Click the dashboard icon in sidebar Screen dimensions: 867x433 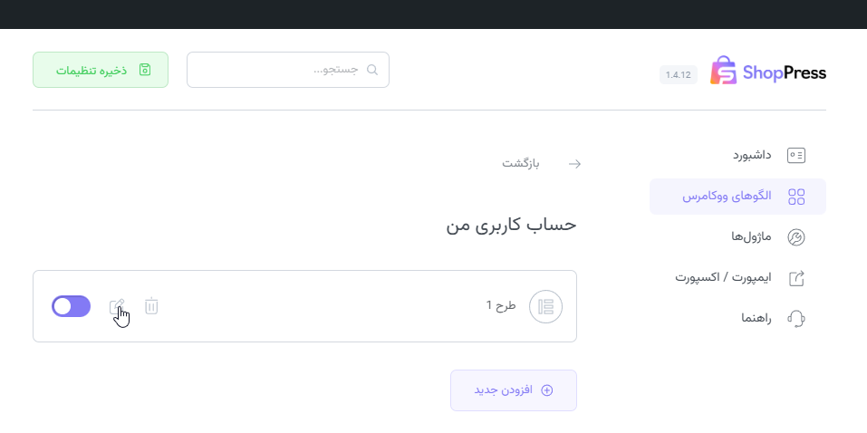796,155
